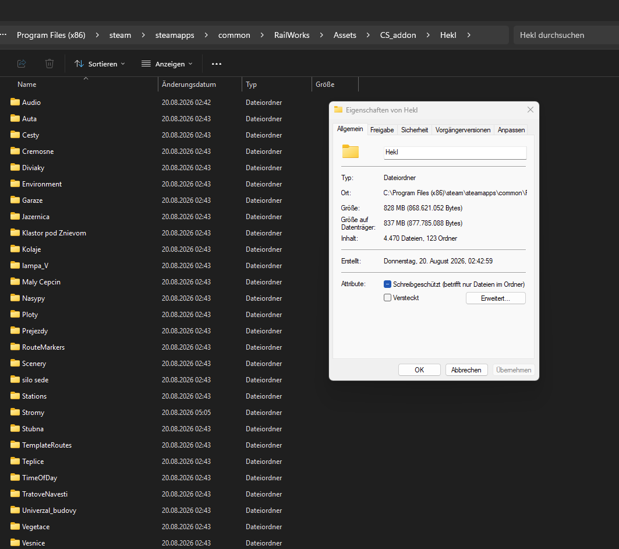Click date 20.08.2026 05:05 in Stromy row
The height and width of the screenshot is (549, 619).
[x=186, y=413]
